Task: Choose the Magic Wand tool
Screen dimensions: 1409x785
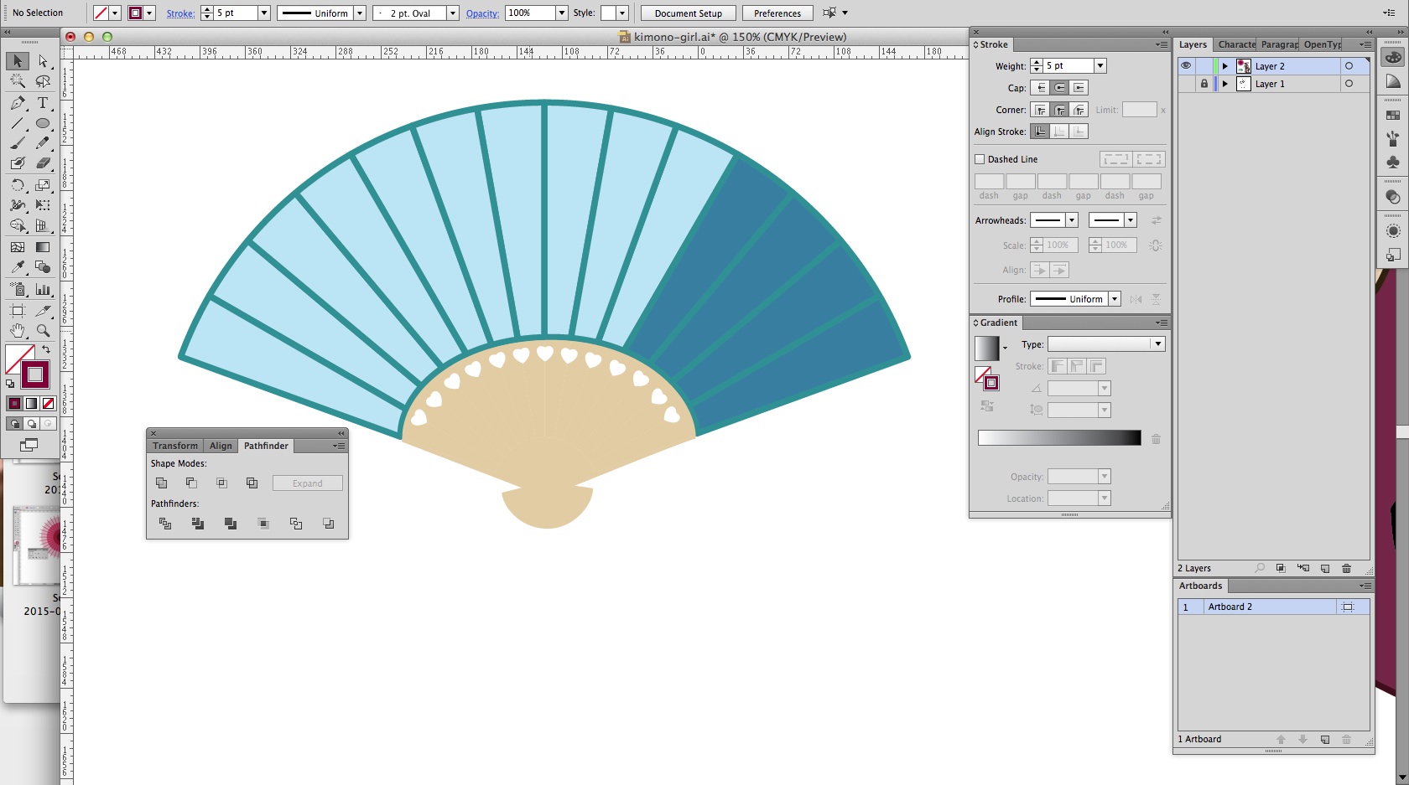Action: [18, 81]
